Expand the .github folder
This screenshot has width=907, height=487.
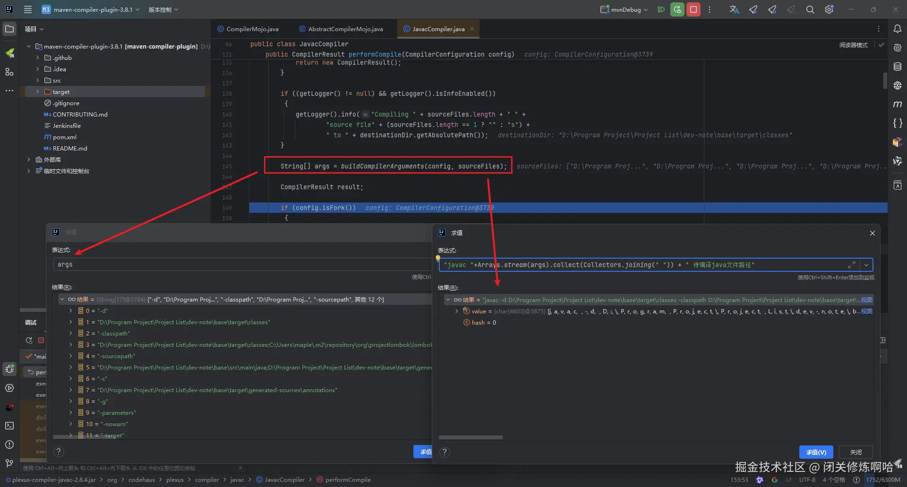click(x=38, y=58)
